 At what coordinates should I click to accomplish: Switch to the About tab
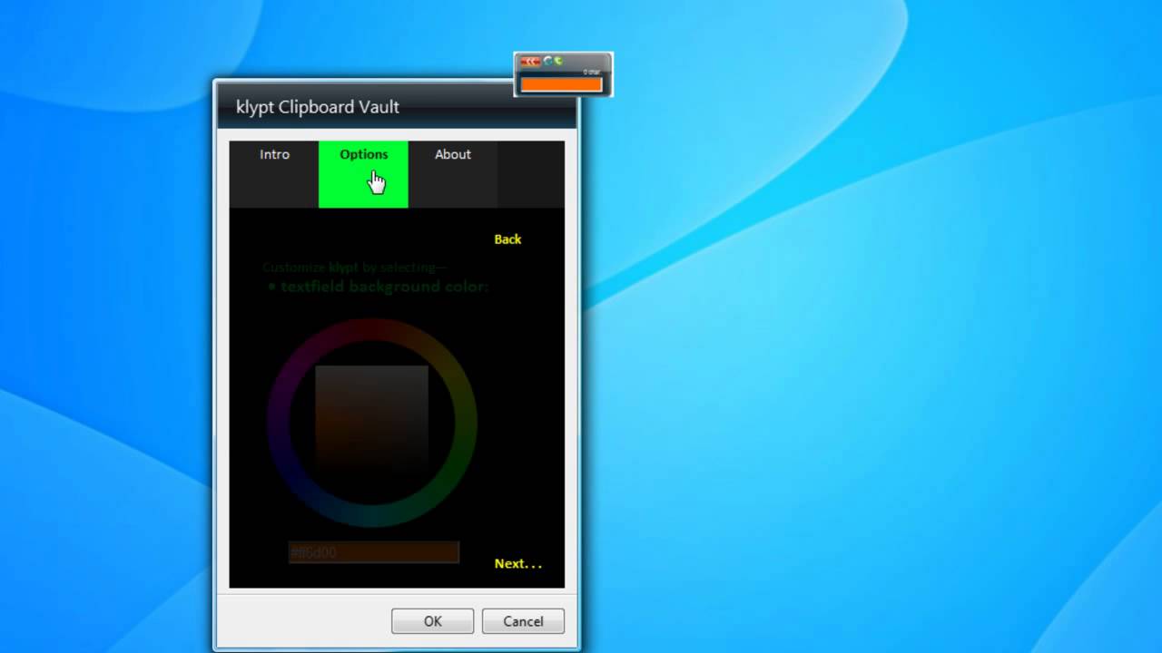(x=452, y=173)
